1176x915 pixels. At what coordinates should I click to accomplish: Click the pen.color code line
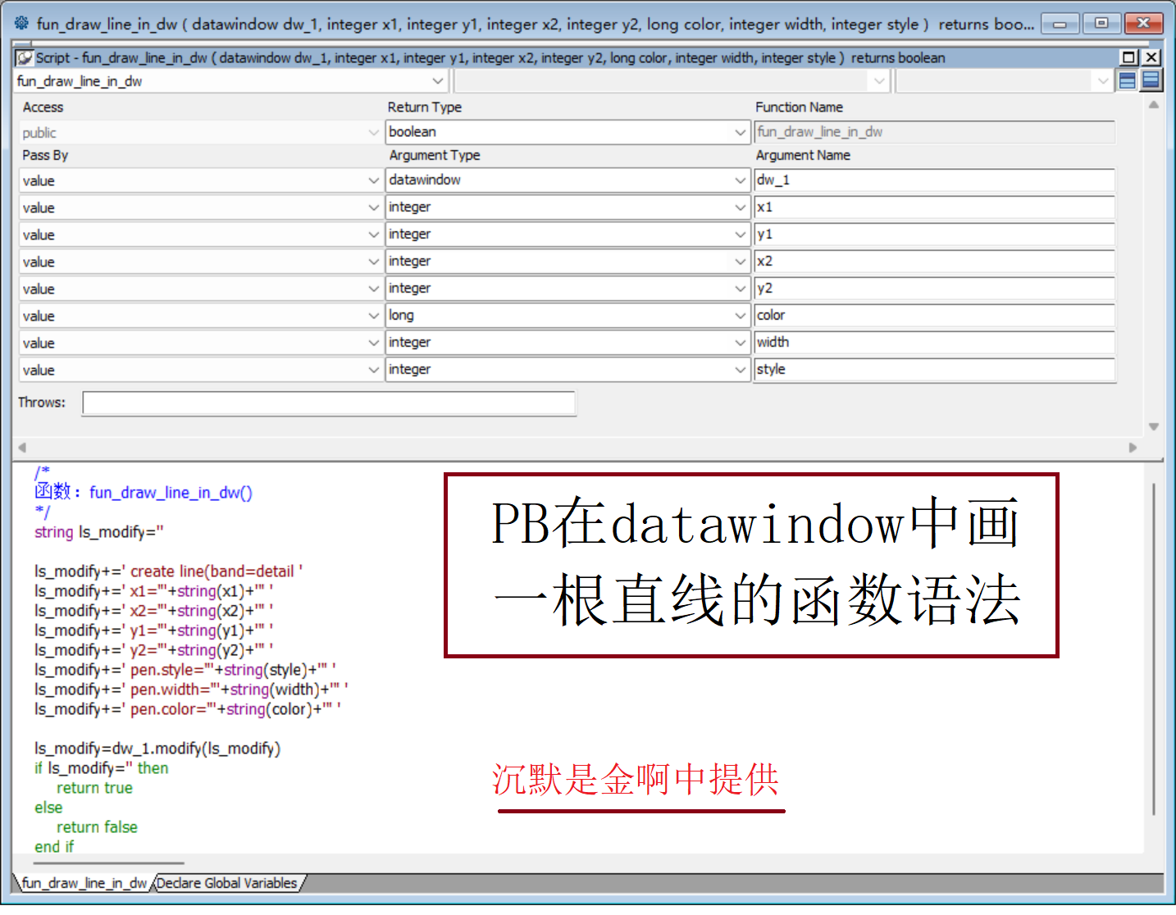[187, 709]
